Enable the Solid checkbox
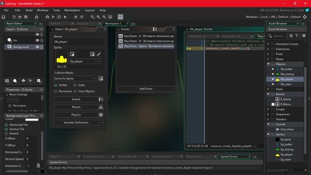 coord(75,85)
